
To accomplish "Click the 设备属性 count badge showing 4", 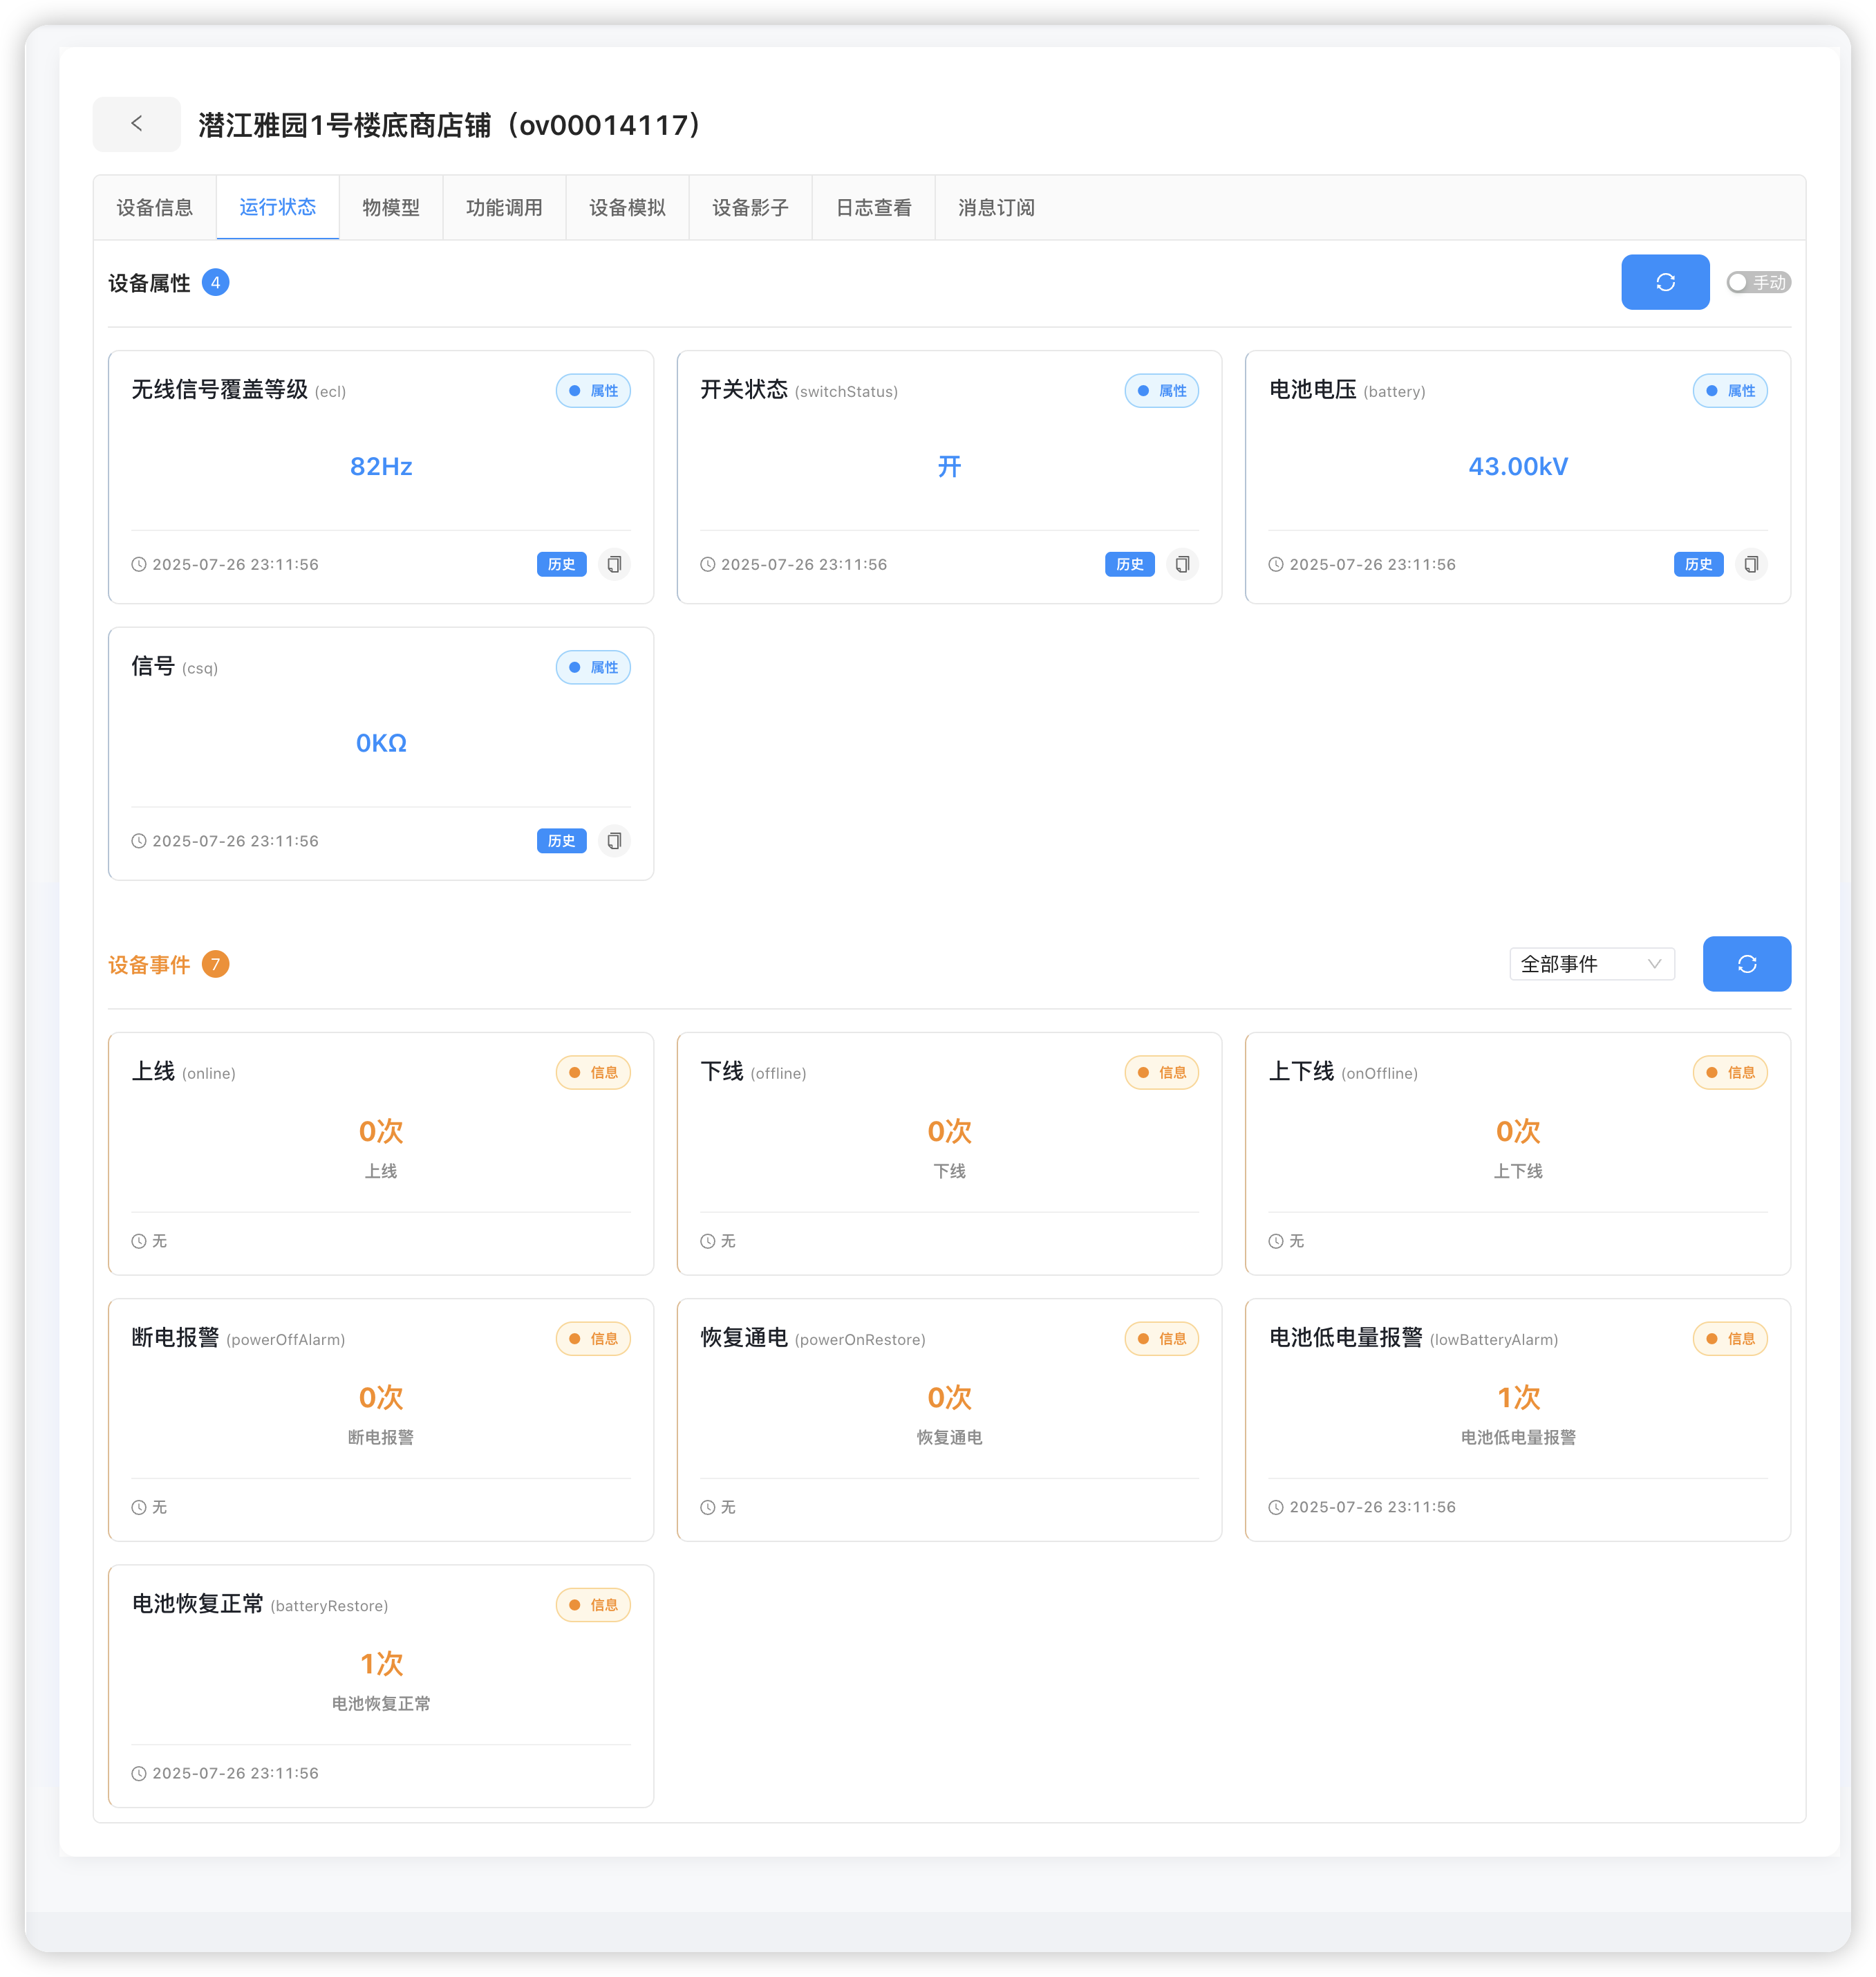I will (216, 282).
